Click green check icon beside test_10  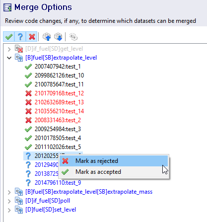[x=28, y=75]
